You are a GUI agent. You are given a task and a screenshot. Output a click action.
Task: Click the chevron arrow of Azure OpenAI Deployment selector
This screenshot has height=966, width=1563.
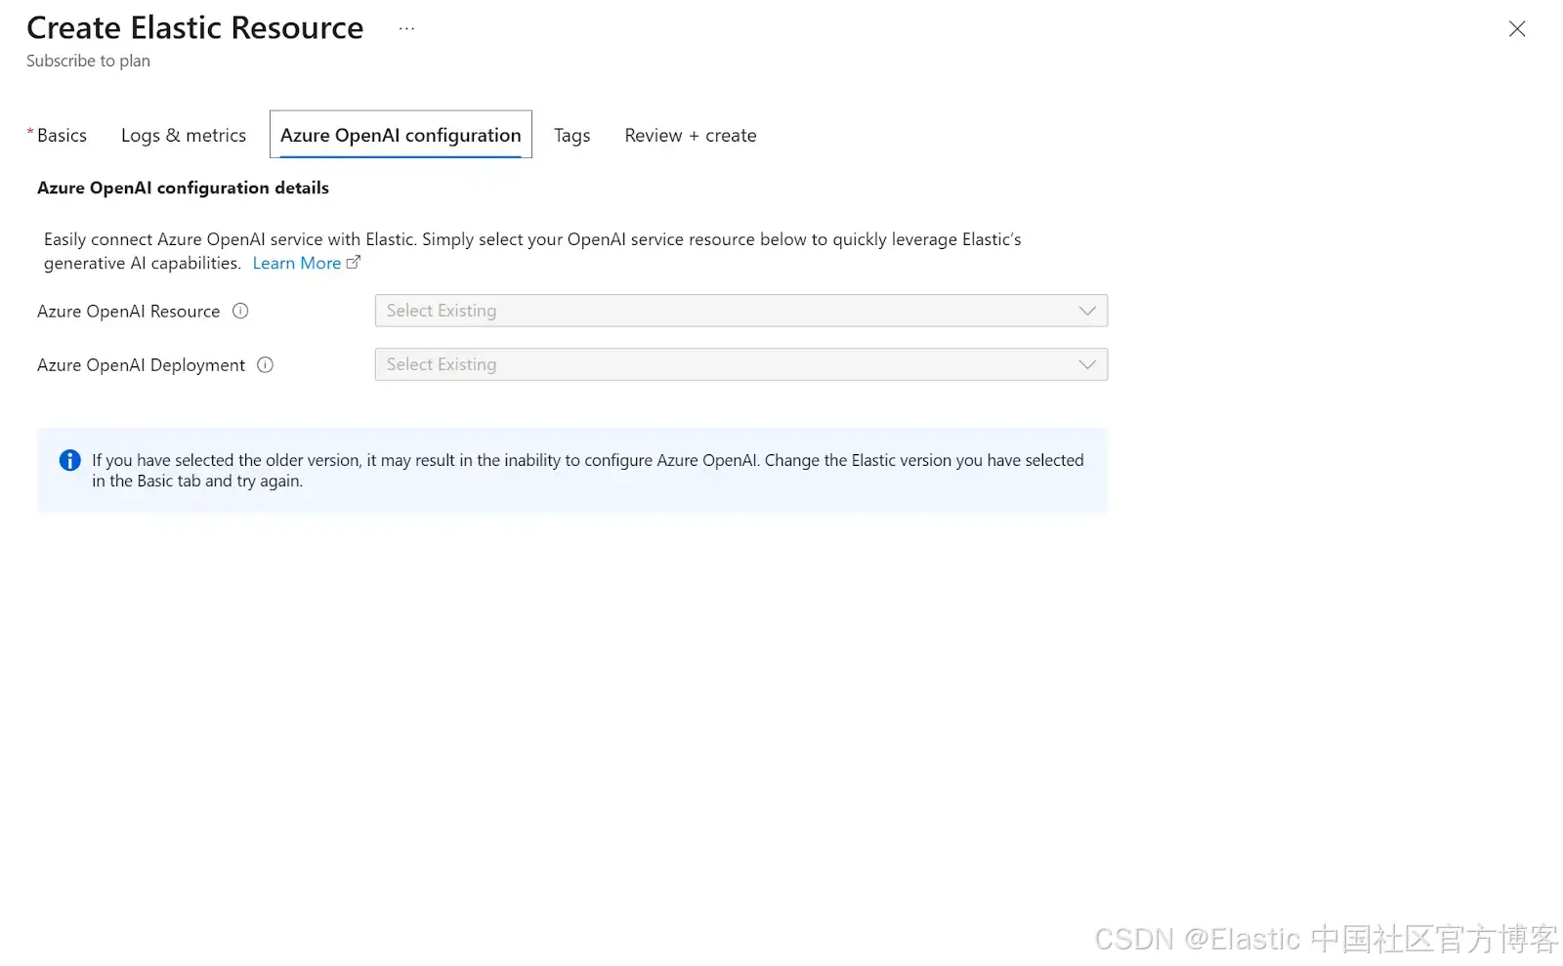coord(1087,364)
